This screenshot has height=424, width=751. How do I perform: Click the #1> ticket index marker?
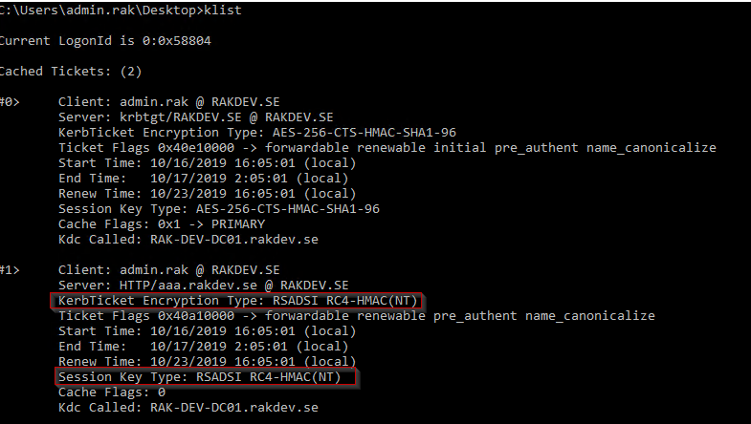click(x=11, y=270)
